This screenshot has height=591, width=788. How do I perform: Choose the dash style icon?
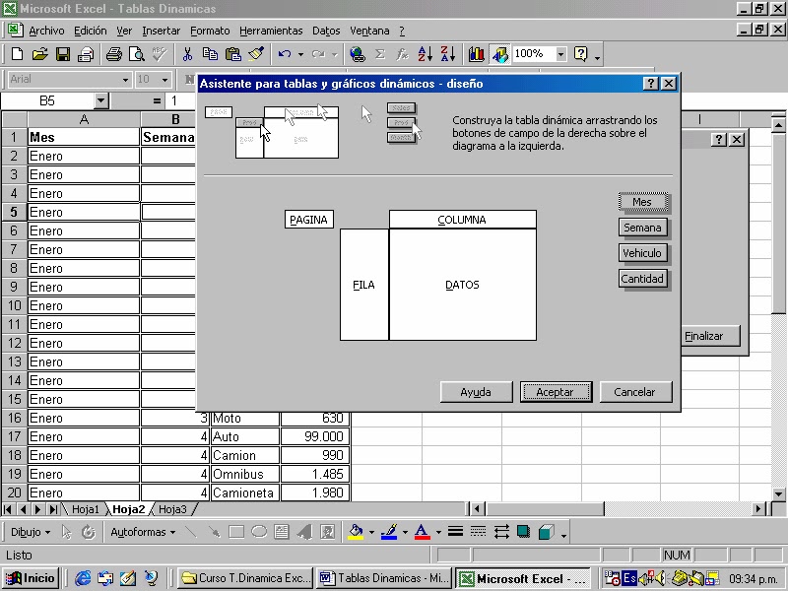(x=478, y=532)
